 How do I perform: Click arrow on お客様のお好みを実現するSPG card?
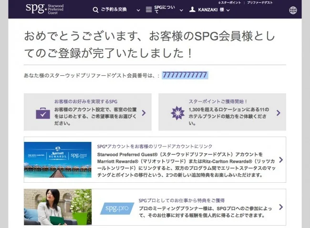point(144,113)
